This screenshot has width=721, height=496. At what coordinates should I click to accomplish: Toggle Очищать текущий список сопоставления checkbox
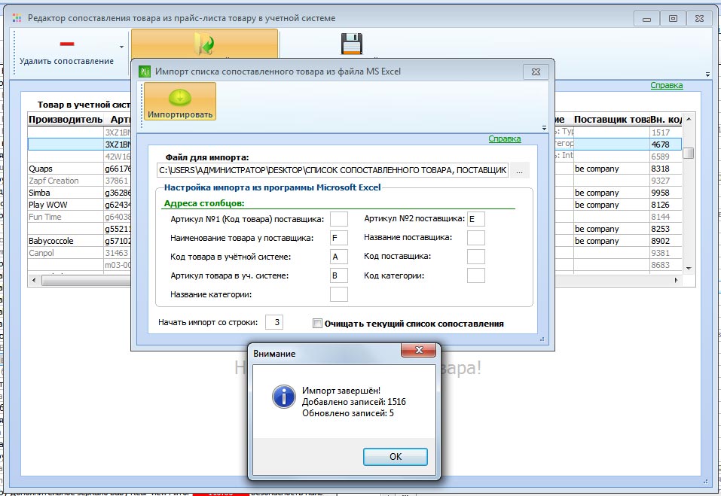pyautogui.click(x=317, y=324)
